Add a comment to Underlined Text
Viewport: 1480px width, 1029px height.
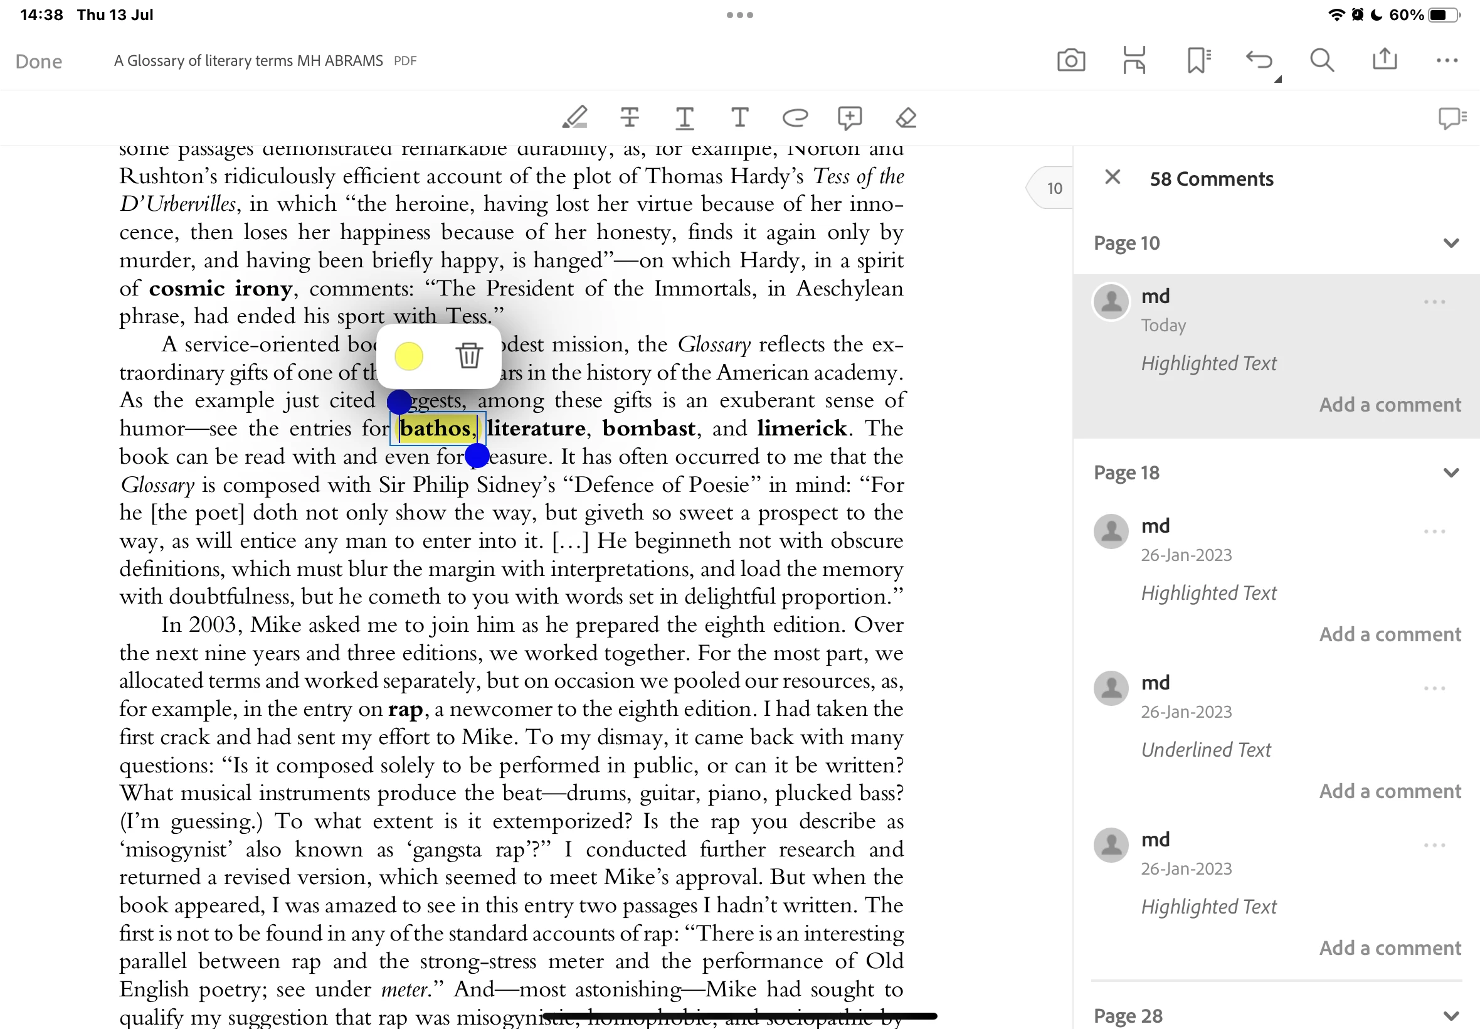point(1389,791)
